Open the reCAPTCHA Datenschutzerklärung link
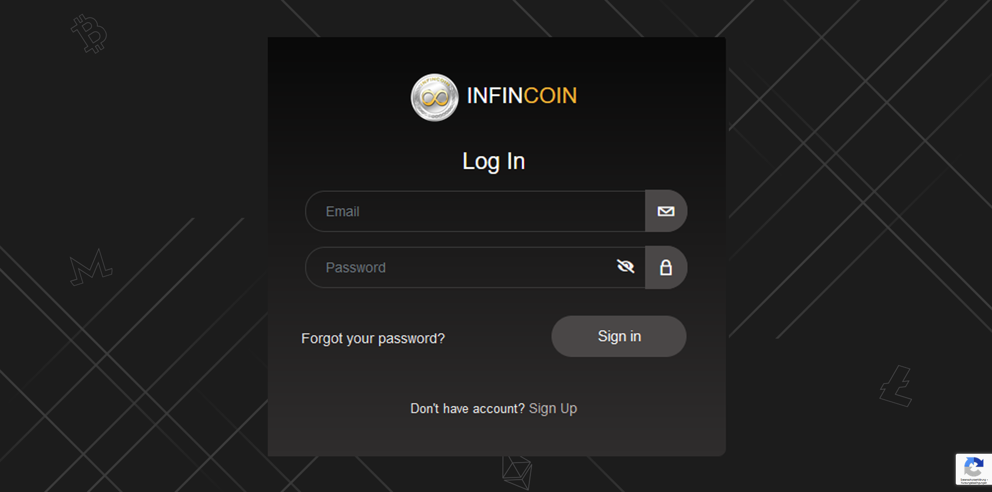The width and height of the screenshot is (992, 492). 972,480
